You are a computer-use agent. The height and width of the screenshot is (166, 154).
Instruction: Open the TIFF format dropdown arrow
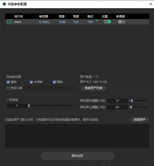pos(97,21)
